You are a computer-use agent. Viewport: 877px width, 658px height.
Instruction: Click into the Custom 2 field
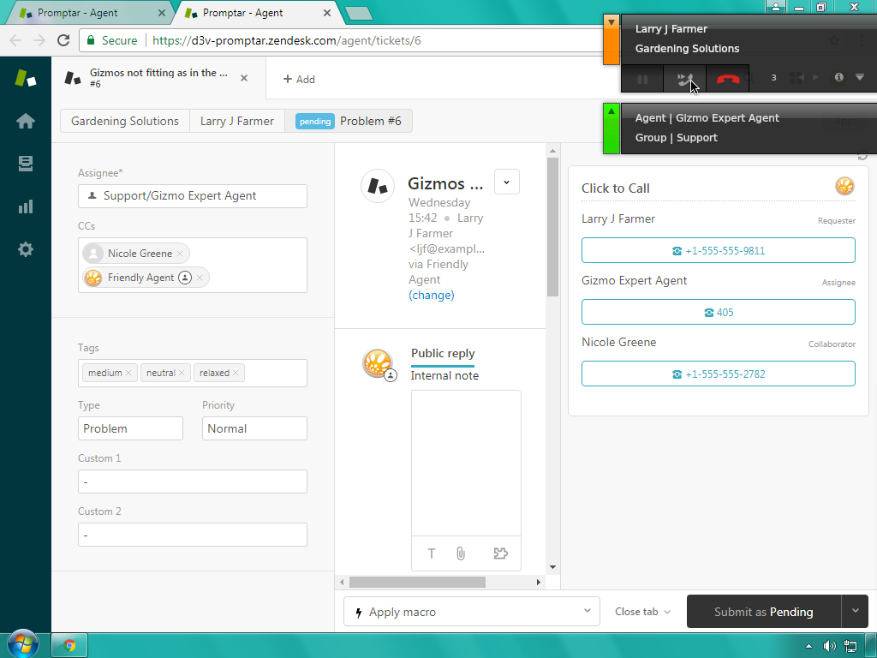[193, 535]
